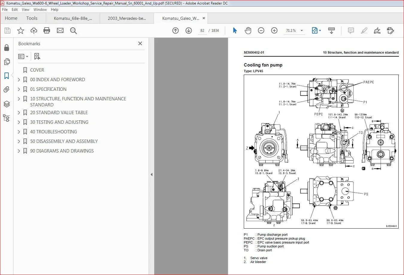This screenshot has width=404, height=275.
Task: Open 20 STANDARD VALUE TABLE bookmark
Action: [x=59, y=113]
